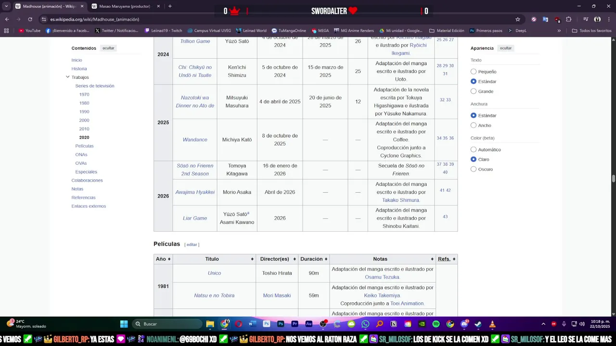616x346 pixels.
Task: Sort Películas table by Notas
Action: 382,259
